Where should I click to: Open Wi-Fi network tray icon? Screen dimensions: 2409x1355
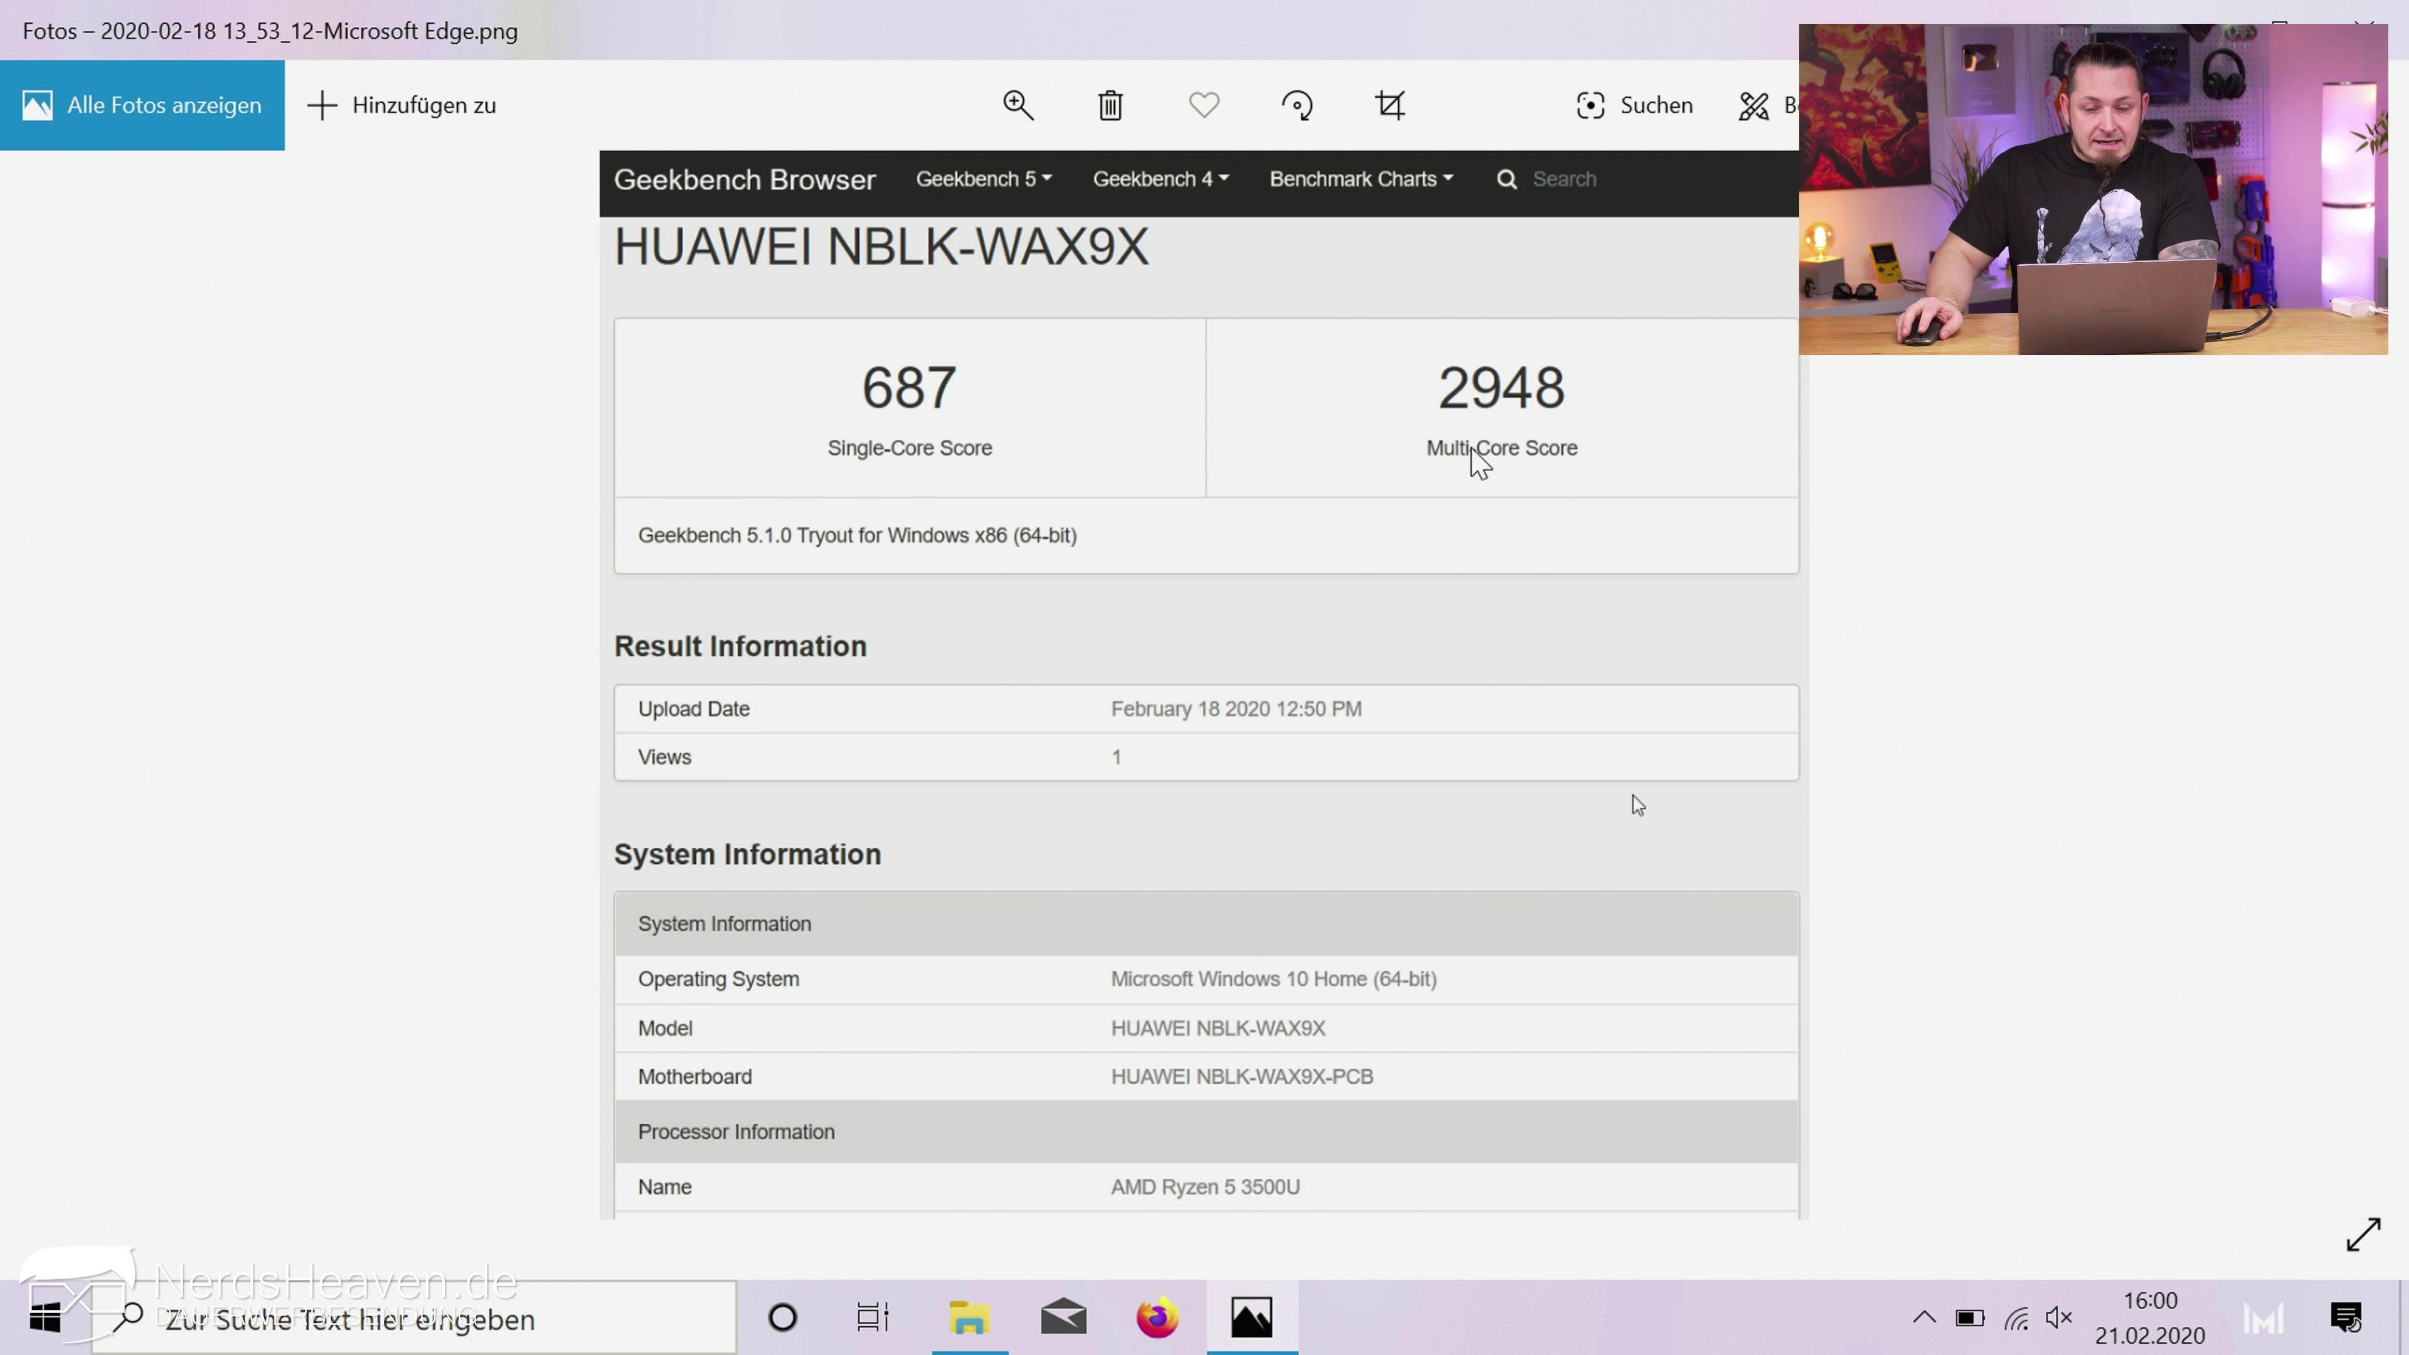pyautogui.click(x=2016, y=1319)
